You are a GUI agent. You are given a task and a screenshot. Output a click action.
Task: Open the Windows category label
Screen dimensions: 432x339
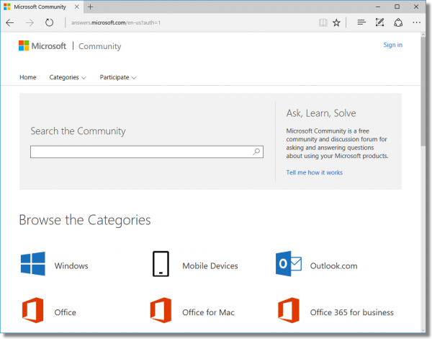click(71, 266)
